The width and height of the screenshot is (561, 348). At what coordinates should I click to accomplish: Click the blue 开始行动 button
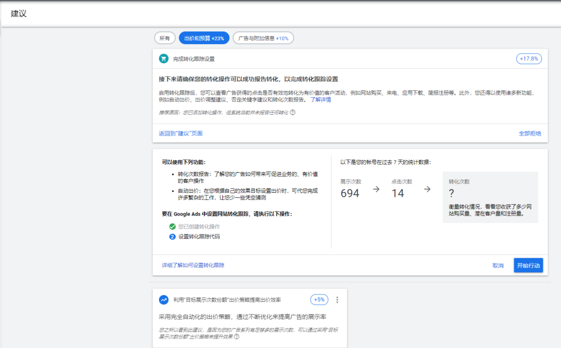pos(528,265)
